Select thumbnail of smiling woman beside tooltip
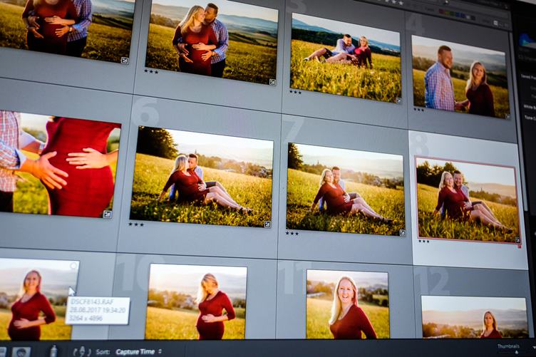The height and width of the screenshot is (357, 536). (38, 299)
